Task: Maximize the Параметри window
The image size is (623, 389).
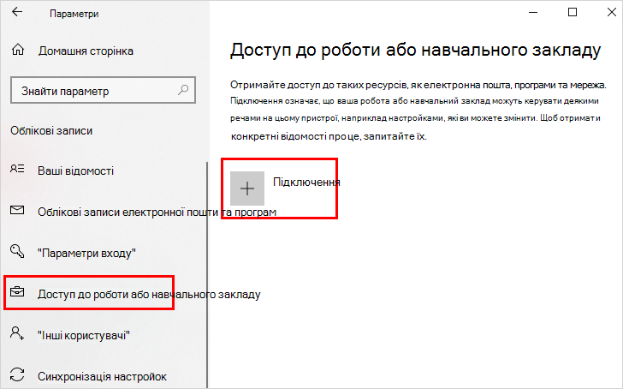Action: tap(573, 12)
